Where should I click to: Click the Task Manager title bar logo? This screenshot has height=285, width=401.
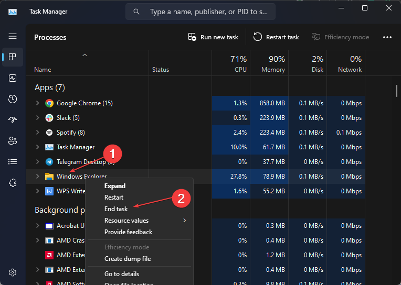13,12
